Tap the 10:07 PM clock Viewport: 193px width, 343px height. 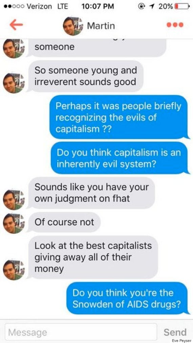click(x=98, y=6)
